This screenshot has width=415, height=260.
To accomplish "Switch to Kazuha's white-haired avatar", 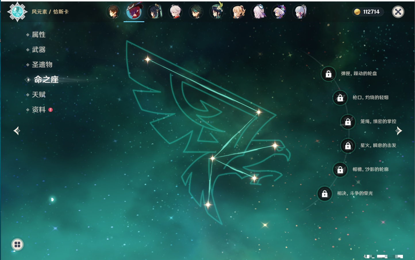I will pos(175,12).
